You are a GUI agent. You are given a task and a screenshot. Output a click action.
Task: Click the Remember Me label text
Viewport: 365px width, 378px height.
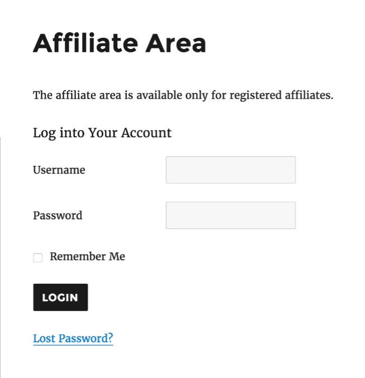point(87,256)
